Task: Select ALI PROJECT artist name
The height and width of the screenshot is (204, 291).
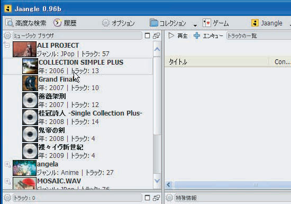Action: [x=58, y=46]
